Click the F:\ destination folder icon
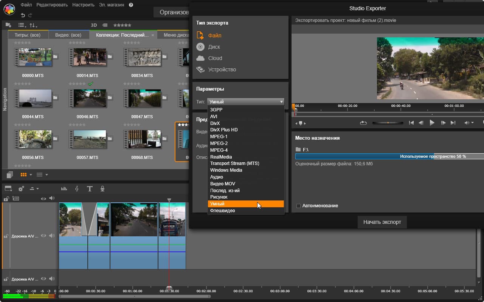 pyautogui.click(x=298, y=150)
